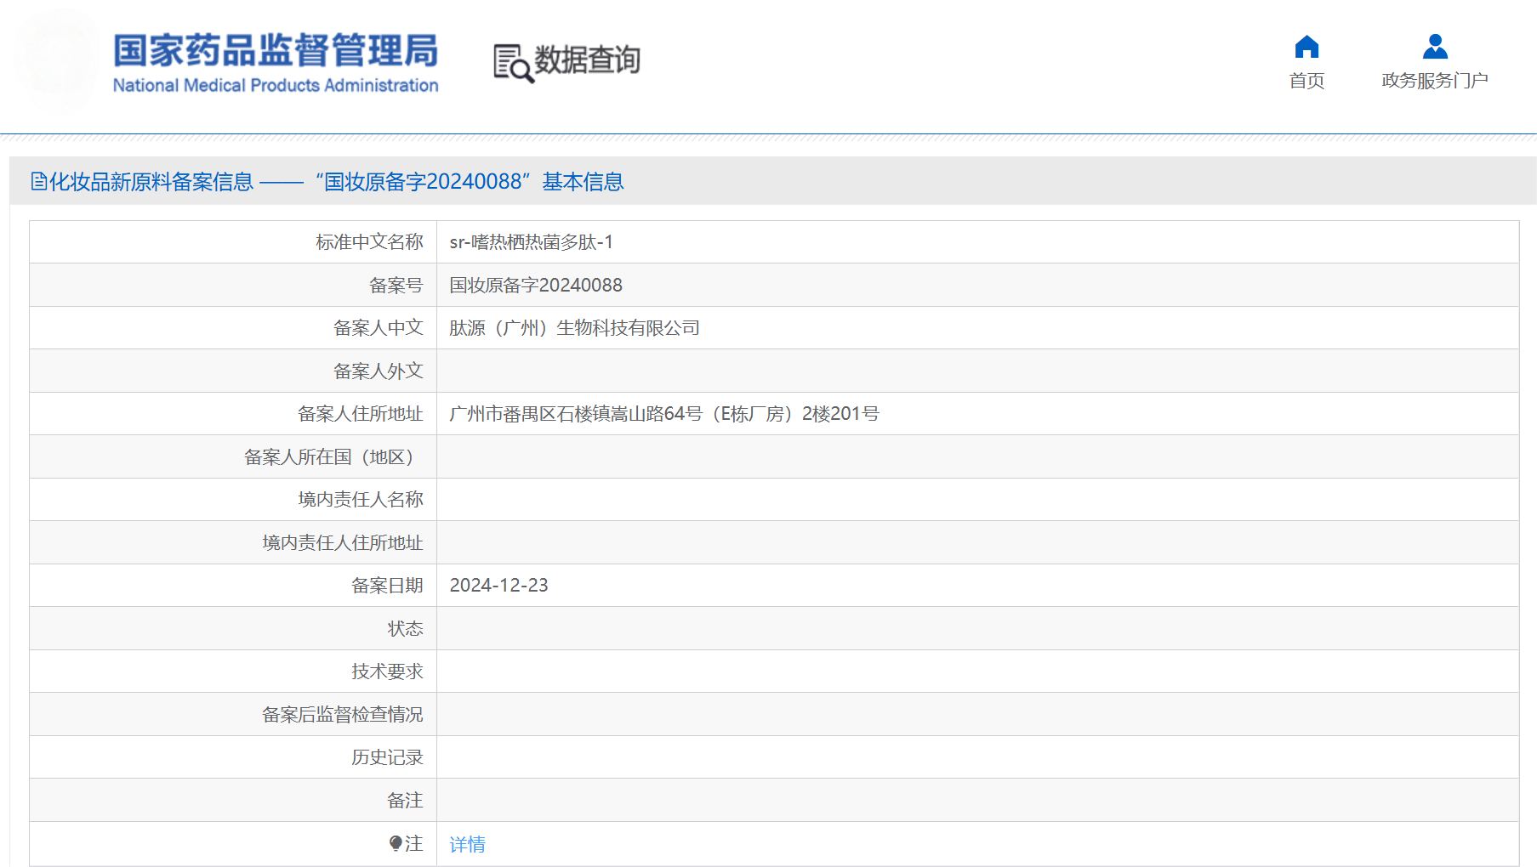The width and height of the screenshot is (1537, 867).
Task: Click the 历史记录 label
Action: click(x=387, y=757)
